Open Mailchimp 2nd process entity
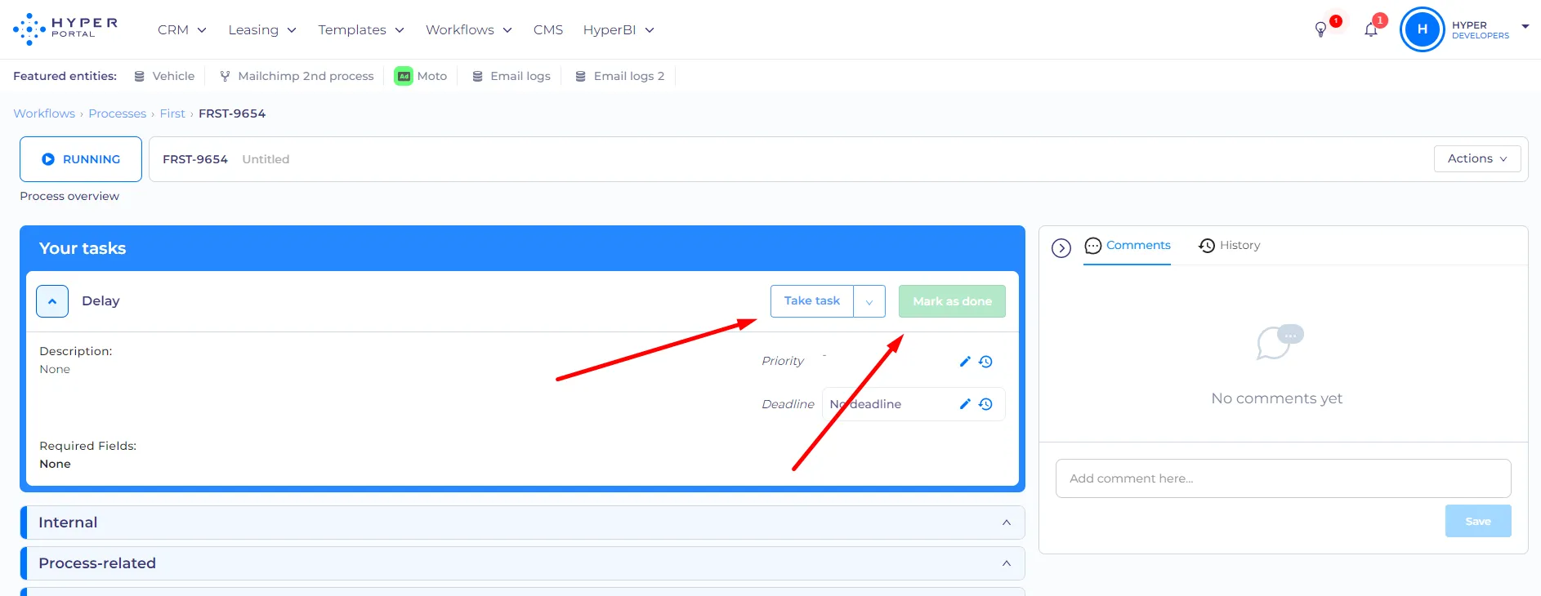This screenshot has width=1541, height=596. pyautogui.click(x=297, y=76)
